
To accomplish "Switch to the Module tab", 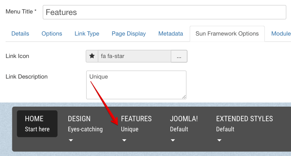I will pos(281,34).
